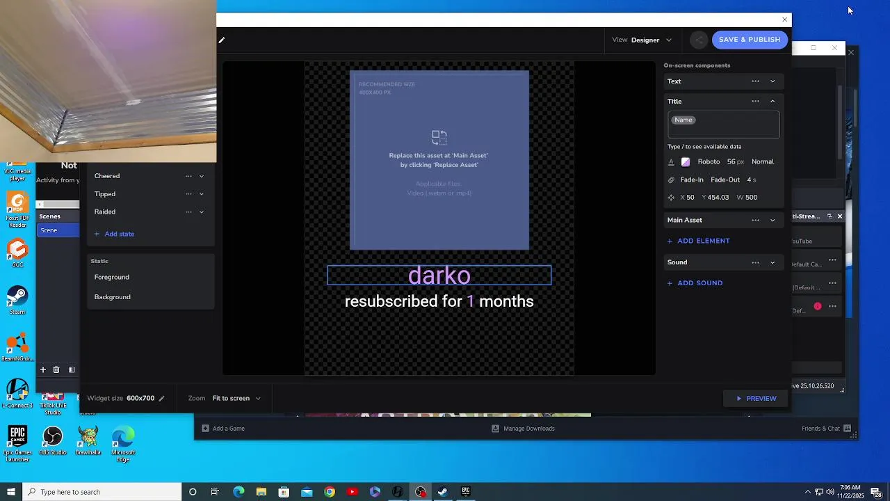Image resolution: width=890 pixels, height=501 pixels.
Task: Click the Steam icon in the taskbar
Action: click(x=442, y=492)
